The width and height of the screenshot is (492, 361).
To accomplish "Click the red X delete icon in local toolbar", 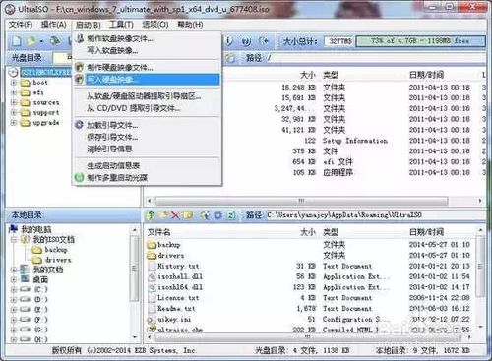I will point(175,215).
